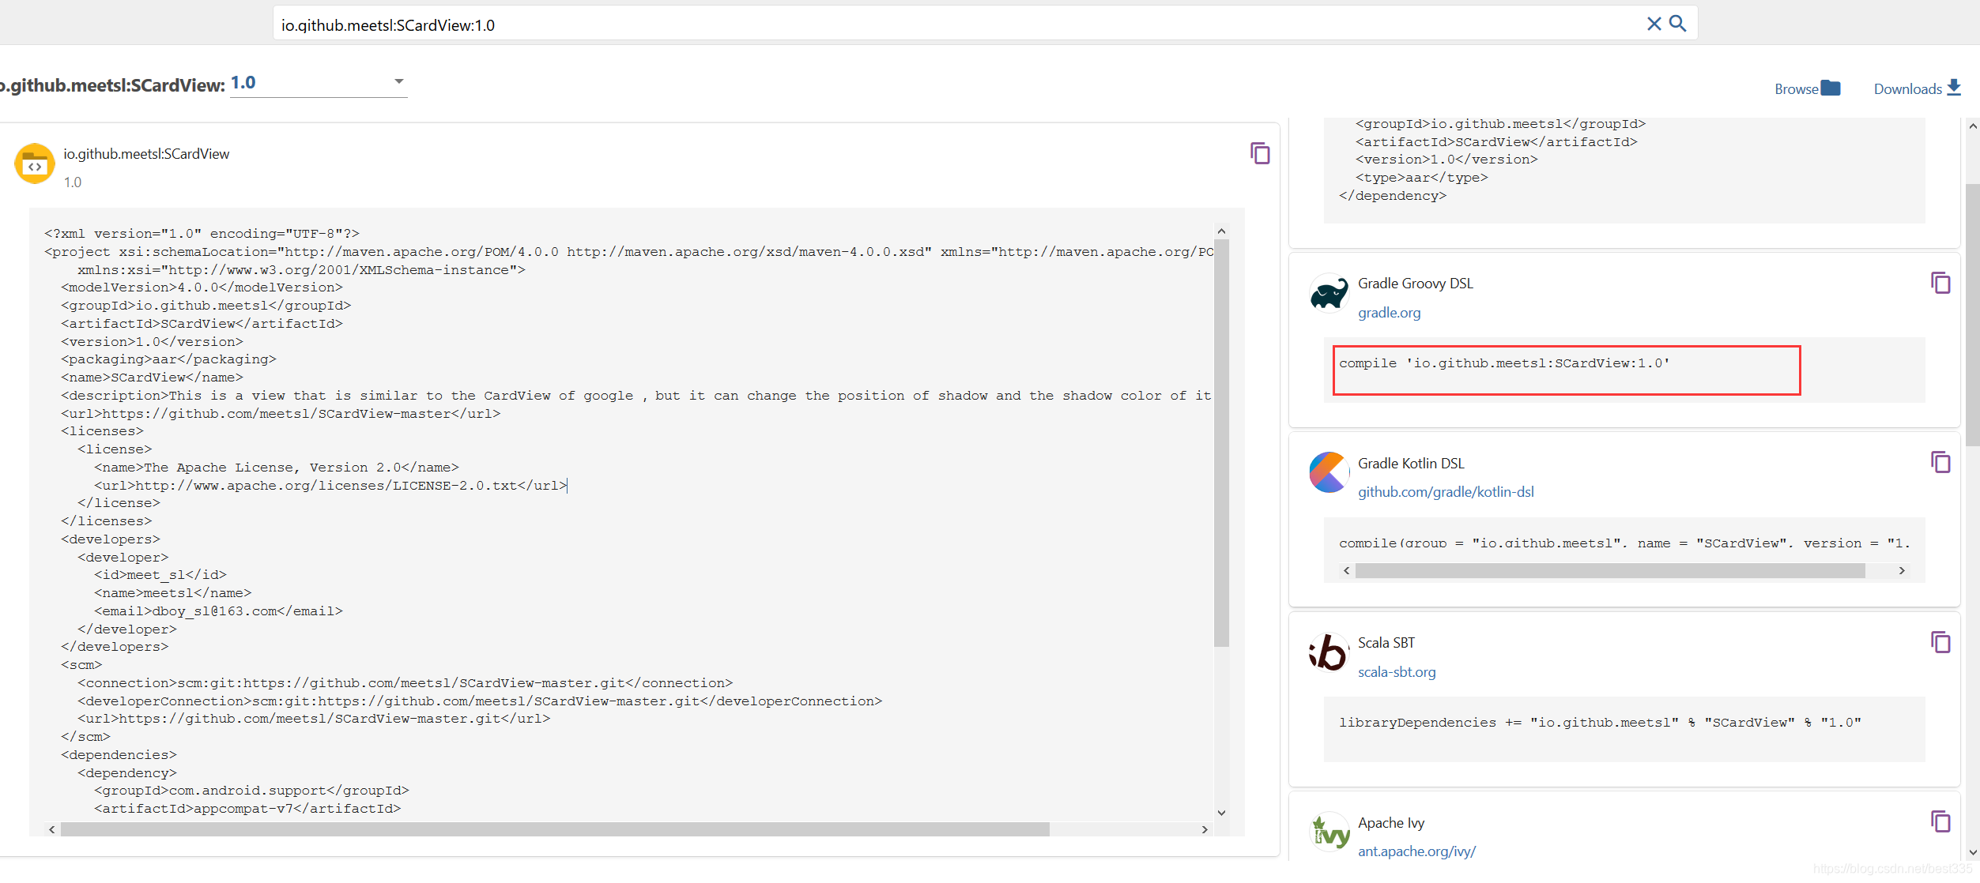Open the scala-sbt.org link

click(1397, 672)
